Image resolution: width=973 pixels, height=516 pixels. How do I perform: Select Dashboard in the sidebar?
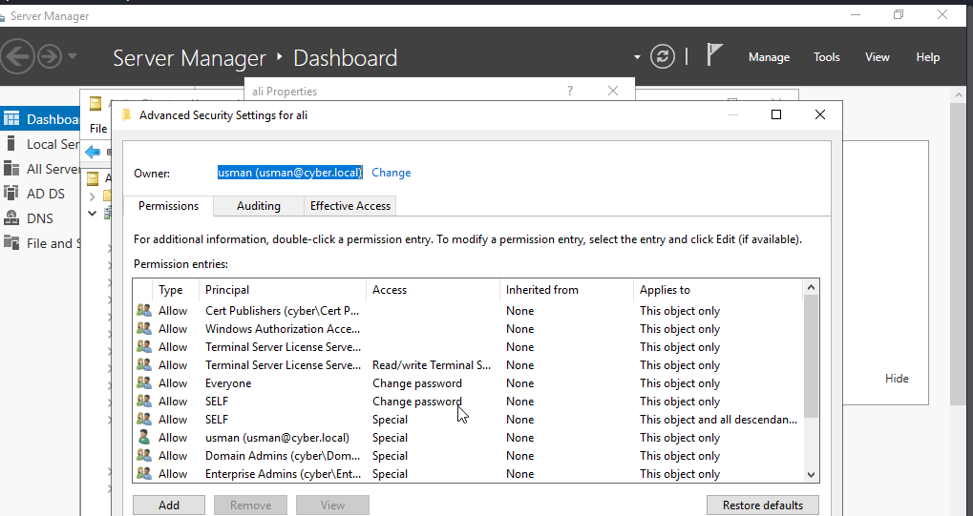click(x=40, y=119)
